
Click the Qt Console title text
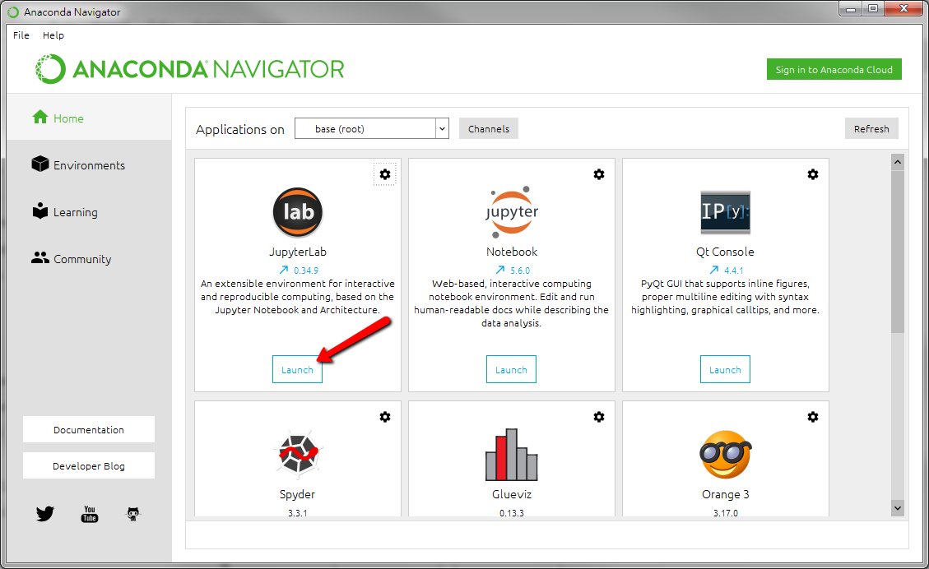[725, 252]
